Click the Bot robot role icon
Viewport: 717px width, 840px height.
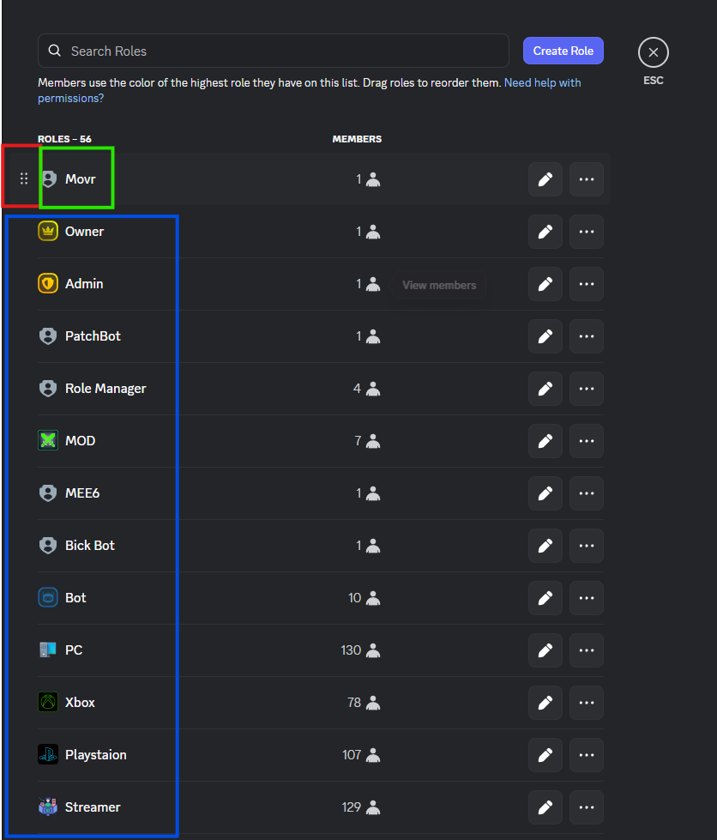[48, 598]
